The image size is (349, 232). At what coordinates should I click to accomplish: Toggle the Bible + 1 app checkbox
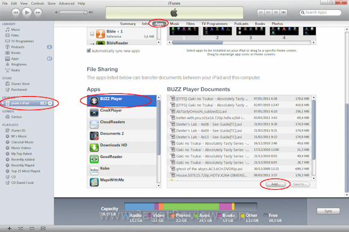tap(92, 34)
